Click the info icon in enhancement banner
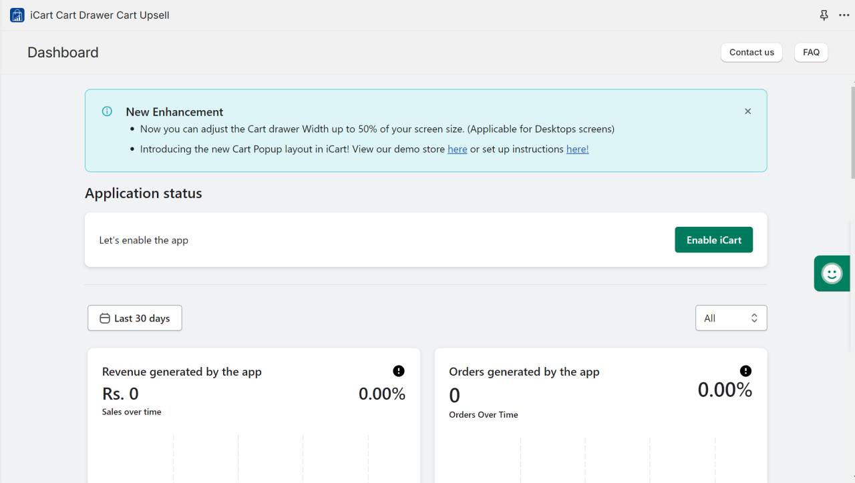Viewport: 855px width, 483px height. [107, 111]
